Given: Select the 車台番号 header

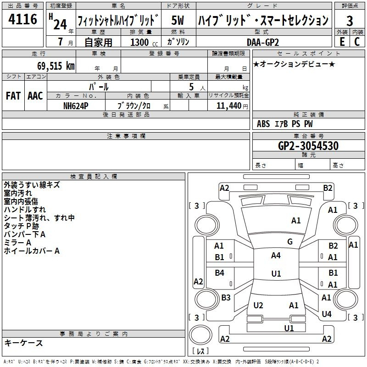Looking at the screenshot, I should click(x=308, y=136).
